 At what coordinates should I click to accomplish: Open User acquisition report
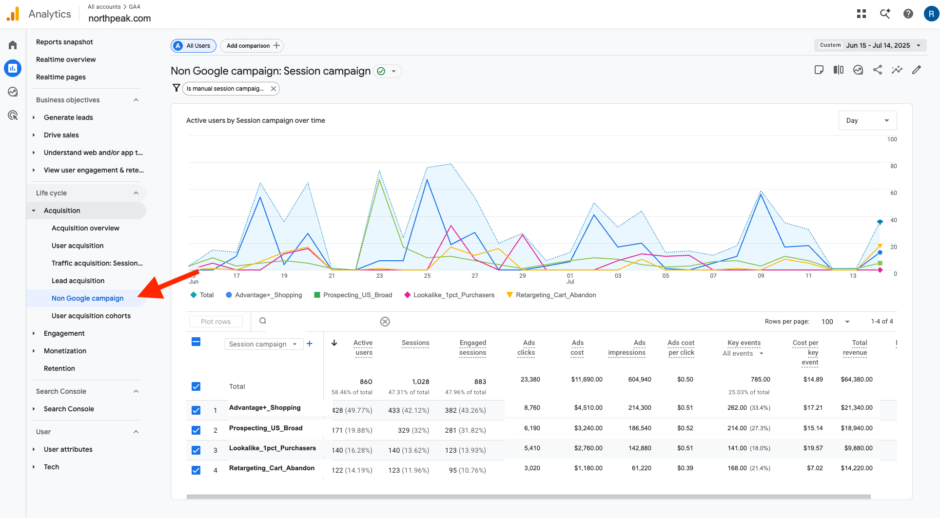pos(78,246)
